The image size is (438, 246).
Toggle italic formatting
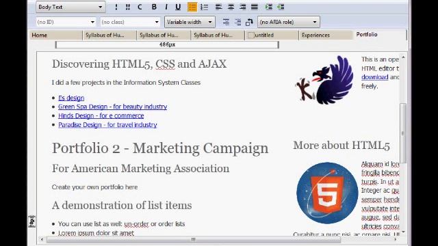(x=166, y=7)
